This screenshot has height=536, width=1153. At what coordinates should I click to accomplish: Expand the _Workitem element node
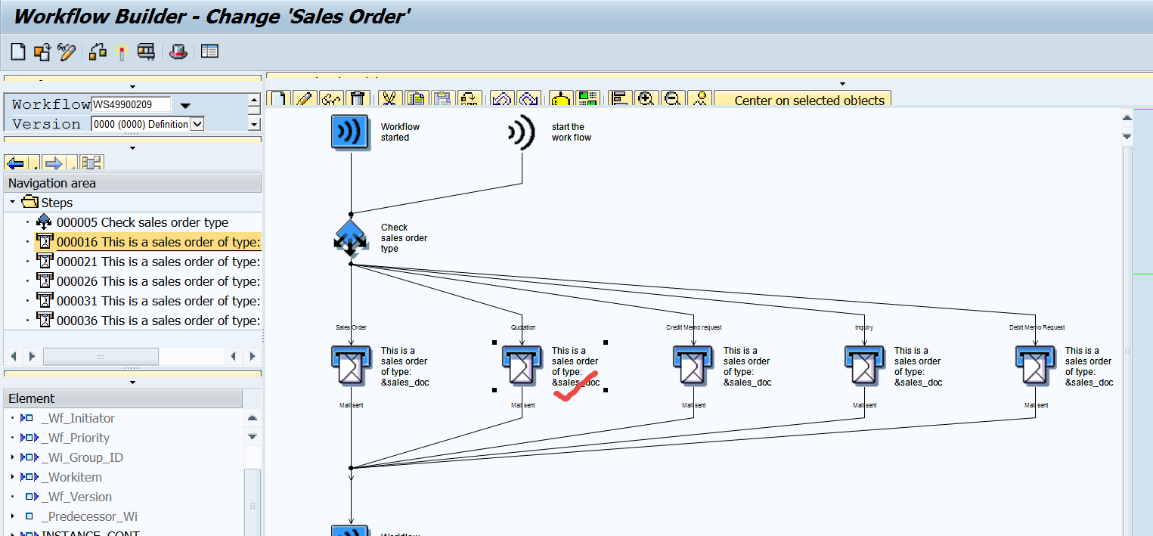coord(13,477)
